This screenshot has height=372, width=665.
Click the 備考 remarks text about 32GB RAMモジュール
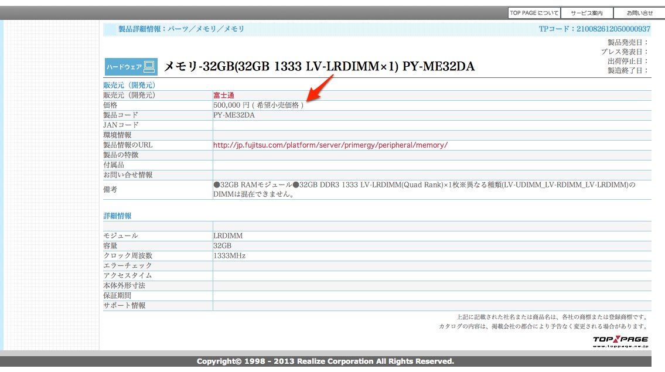point(425,190)
